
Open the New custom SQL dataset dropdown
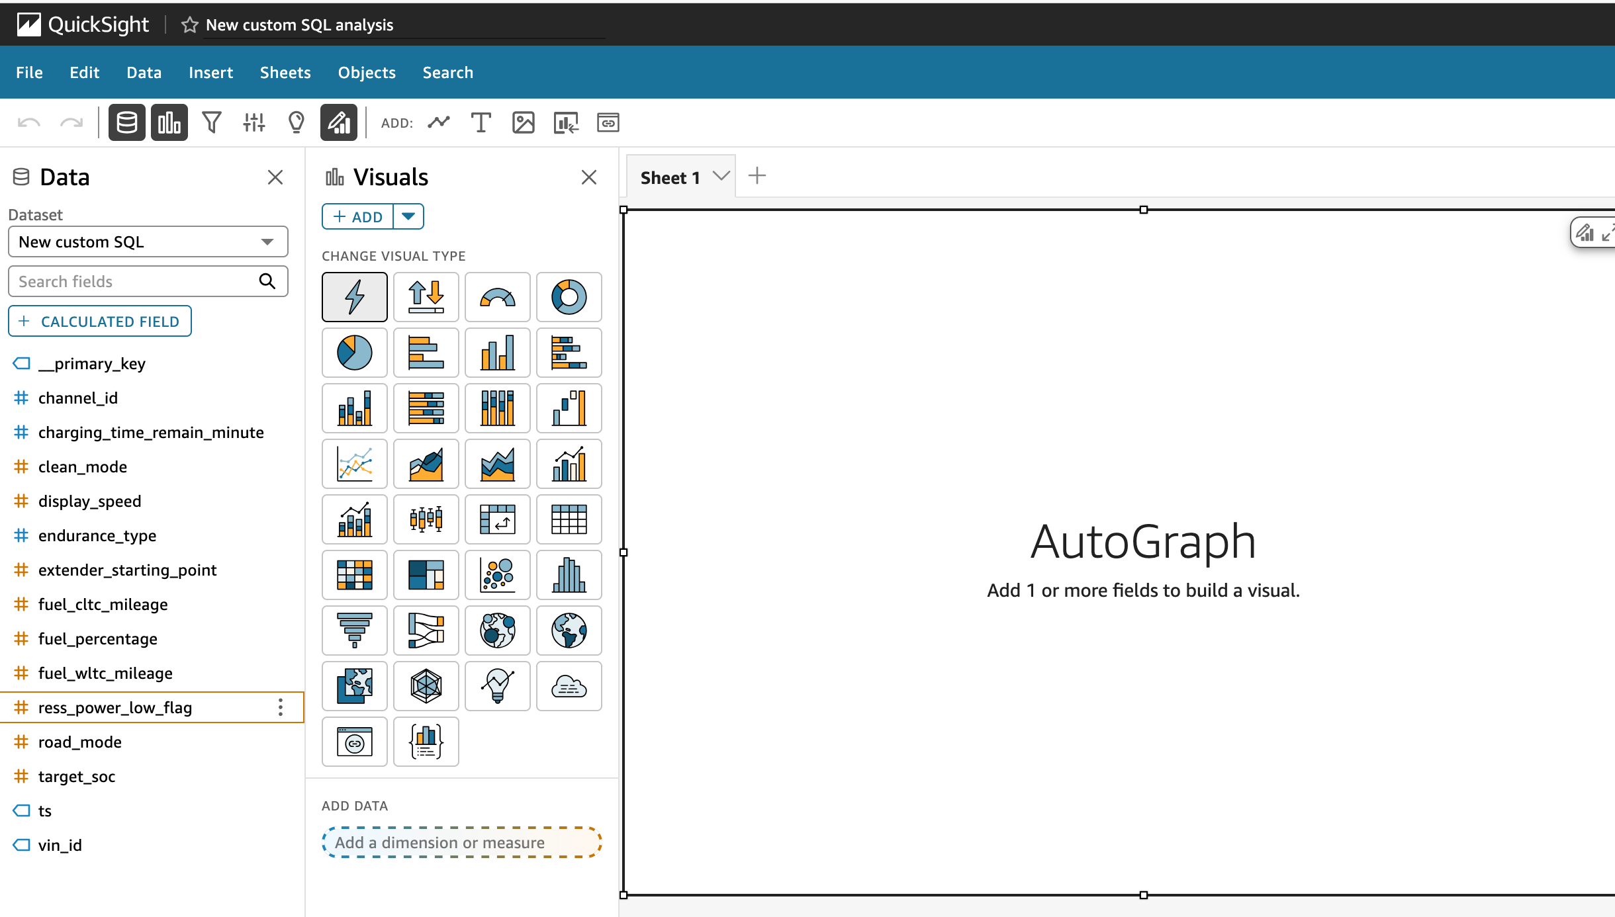(148, 241)
